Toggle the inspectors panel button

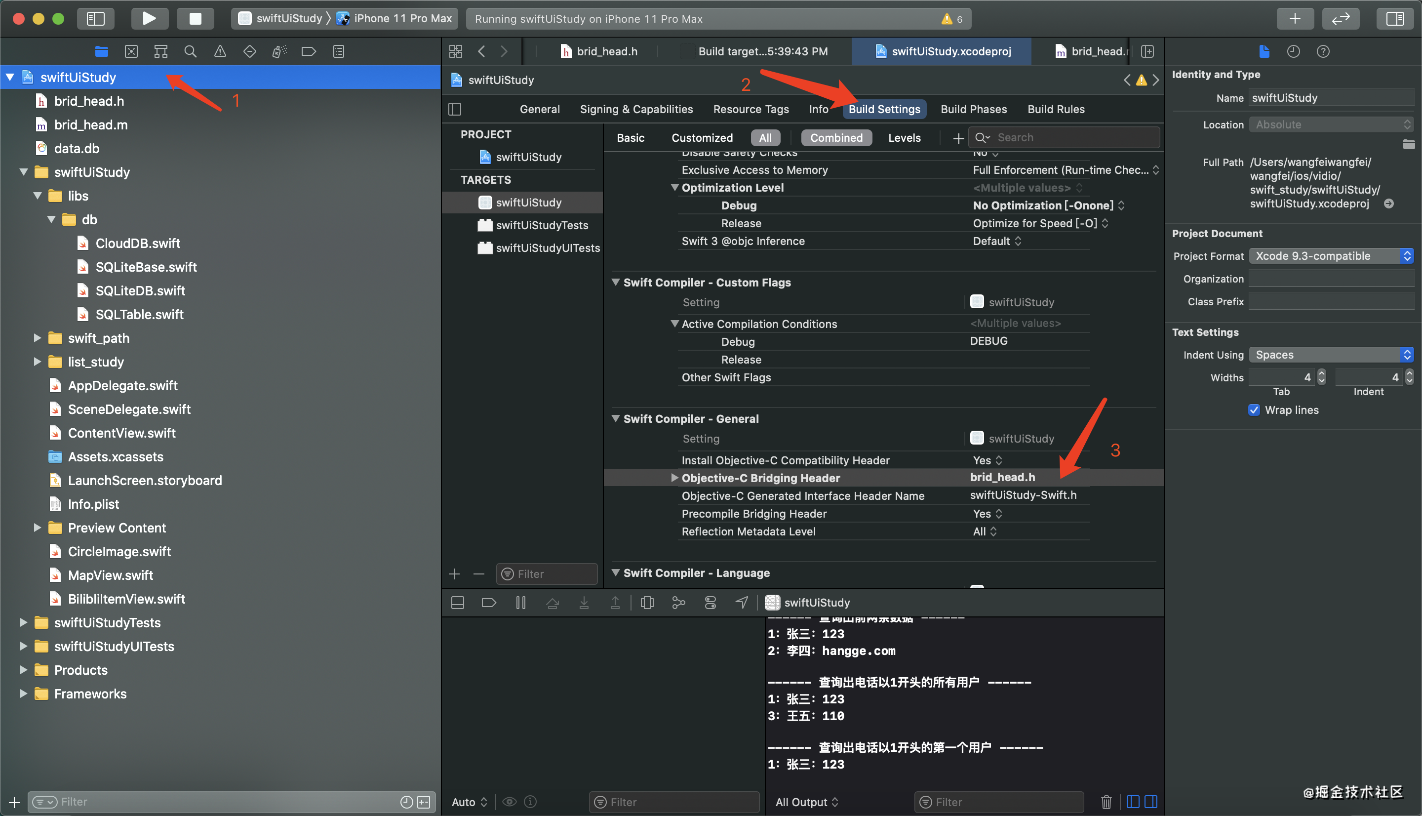pos(1395,18)
